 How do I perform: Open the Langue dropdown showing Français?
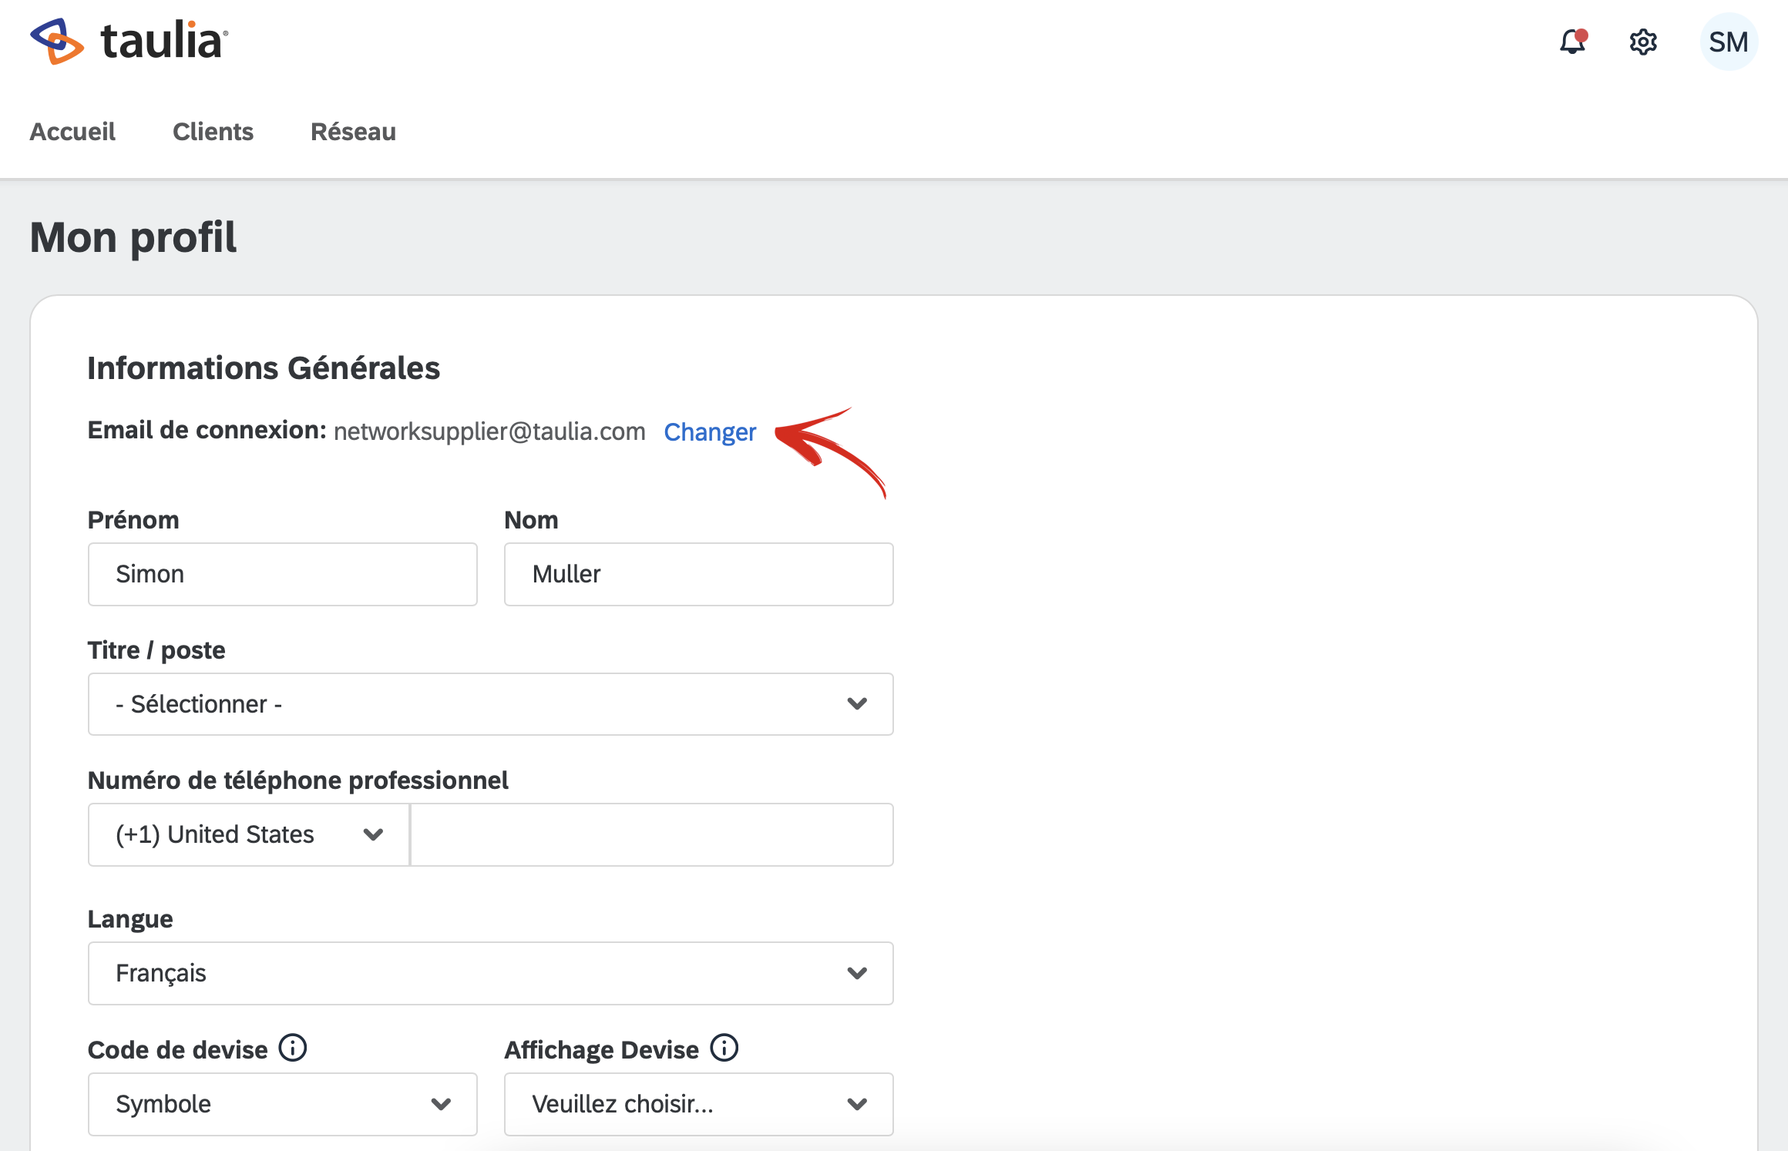pos(491,973)
